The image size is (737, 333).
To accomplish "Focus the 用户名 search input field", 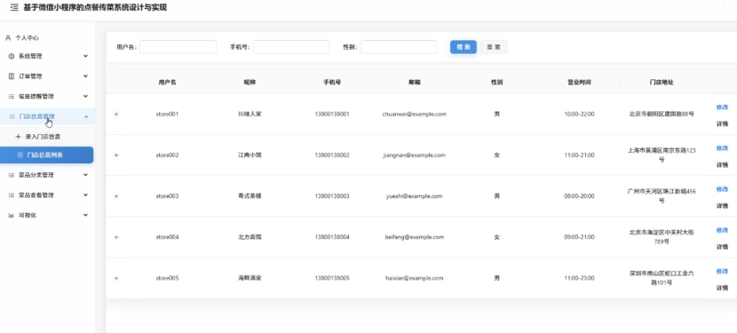I will [x=178, y=47].
